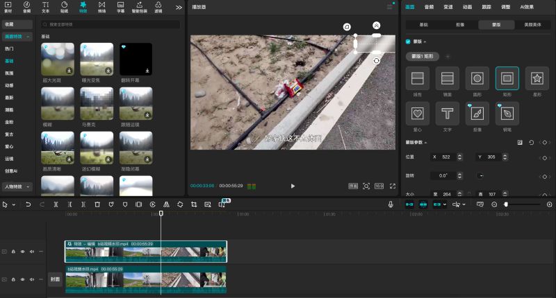Pick the text (文字) mask icon
This screenshot has width=556, height=298.
coord(447,114)
